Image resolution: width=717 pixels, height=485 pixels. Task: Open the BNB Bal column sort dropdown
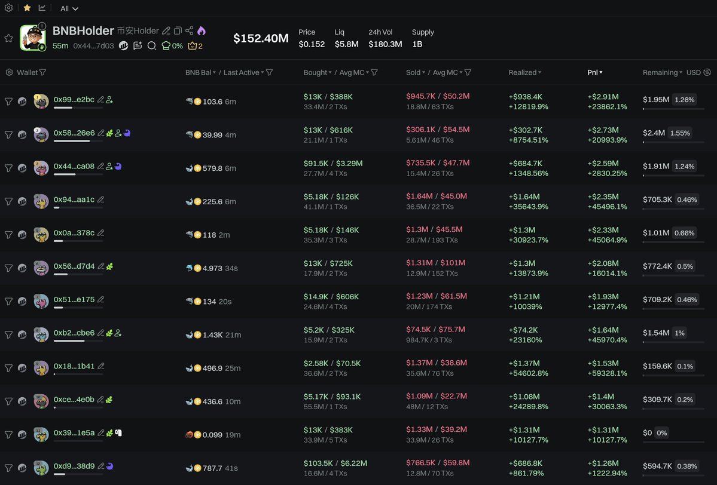pos(214,72)
